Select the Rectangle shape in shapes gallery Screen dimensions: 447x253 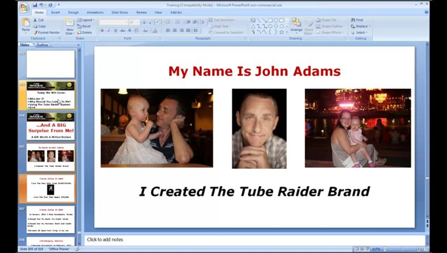[x=270, y=20]
